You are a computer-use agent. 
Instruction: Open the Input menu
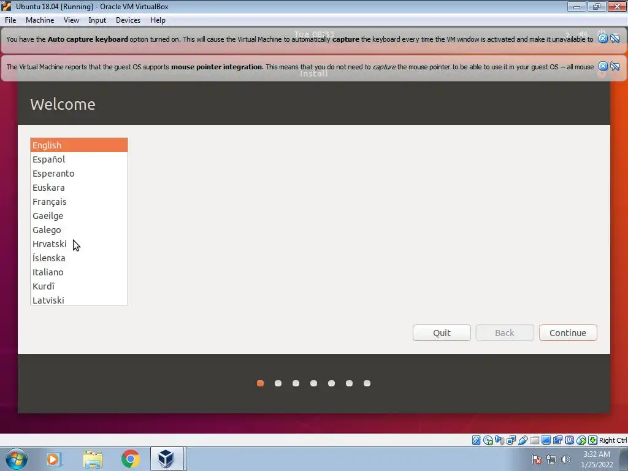[x=98, y=20]
